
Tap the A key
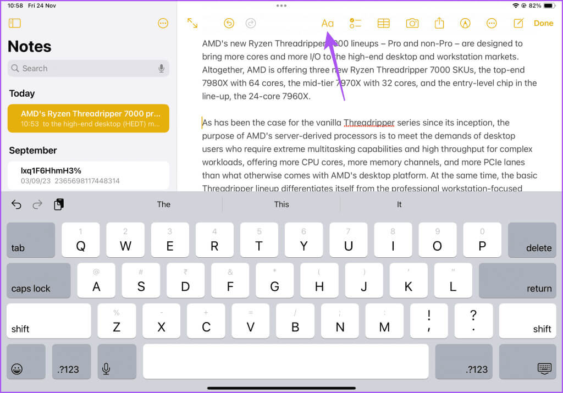[x=96, y=280]
